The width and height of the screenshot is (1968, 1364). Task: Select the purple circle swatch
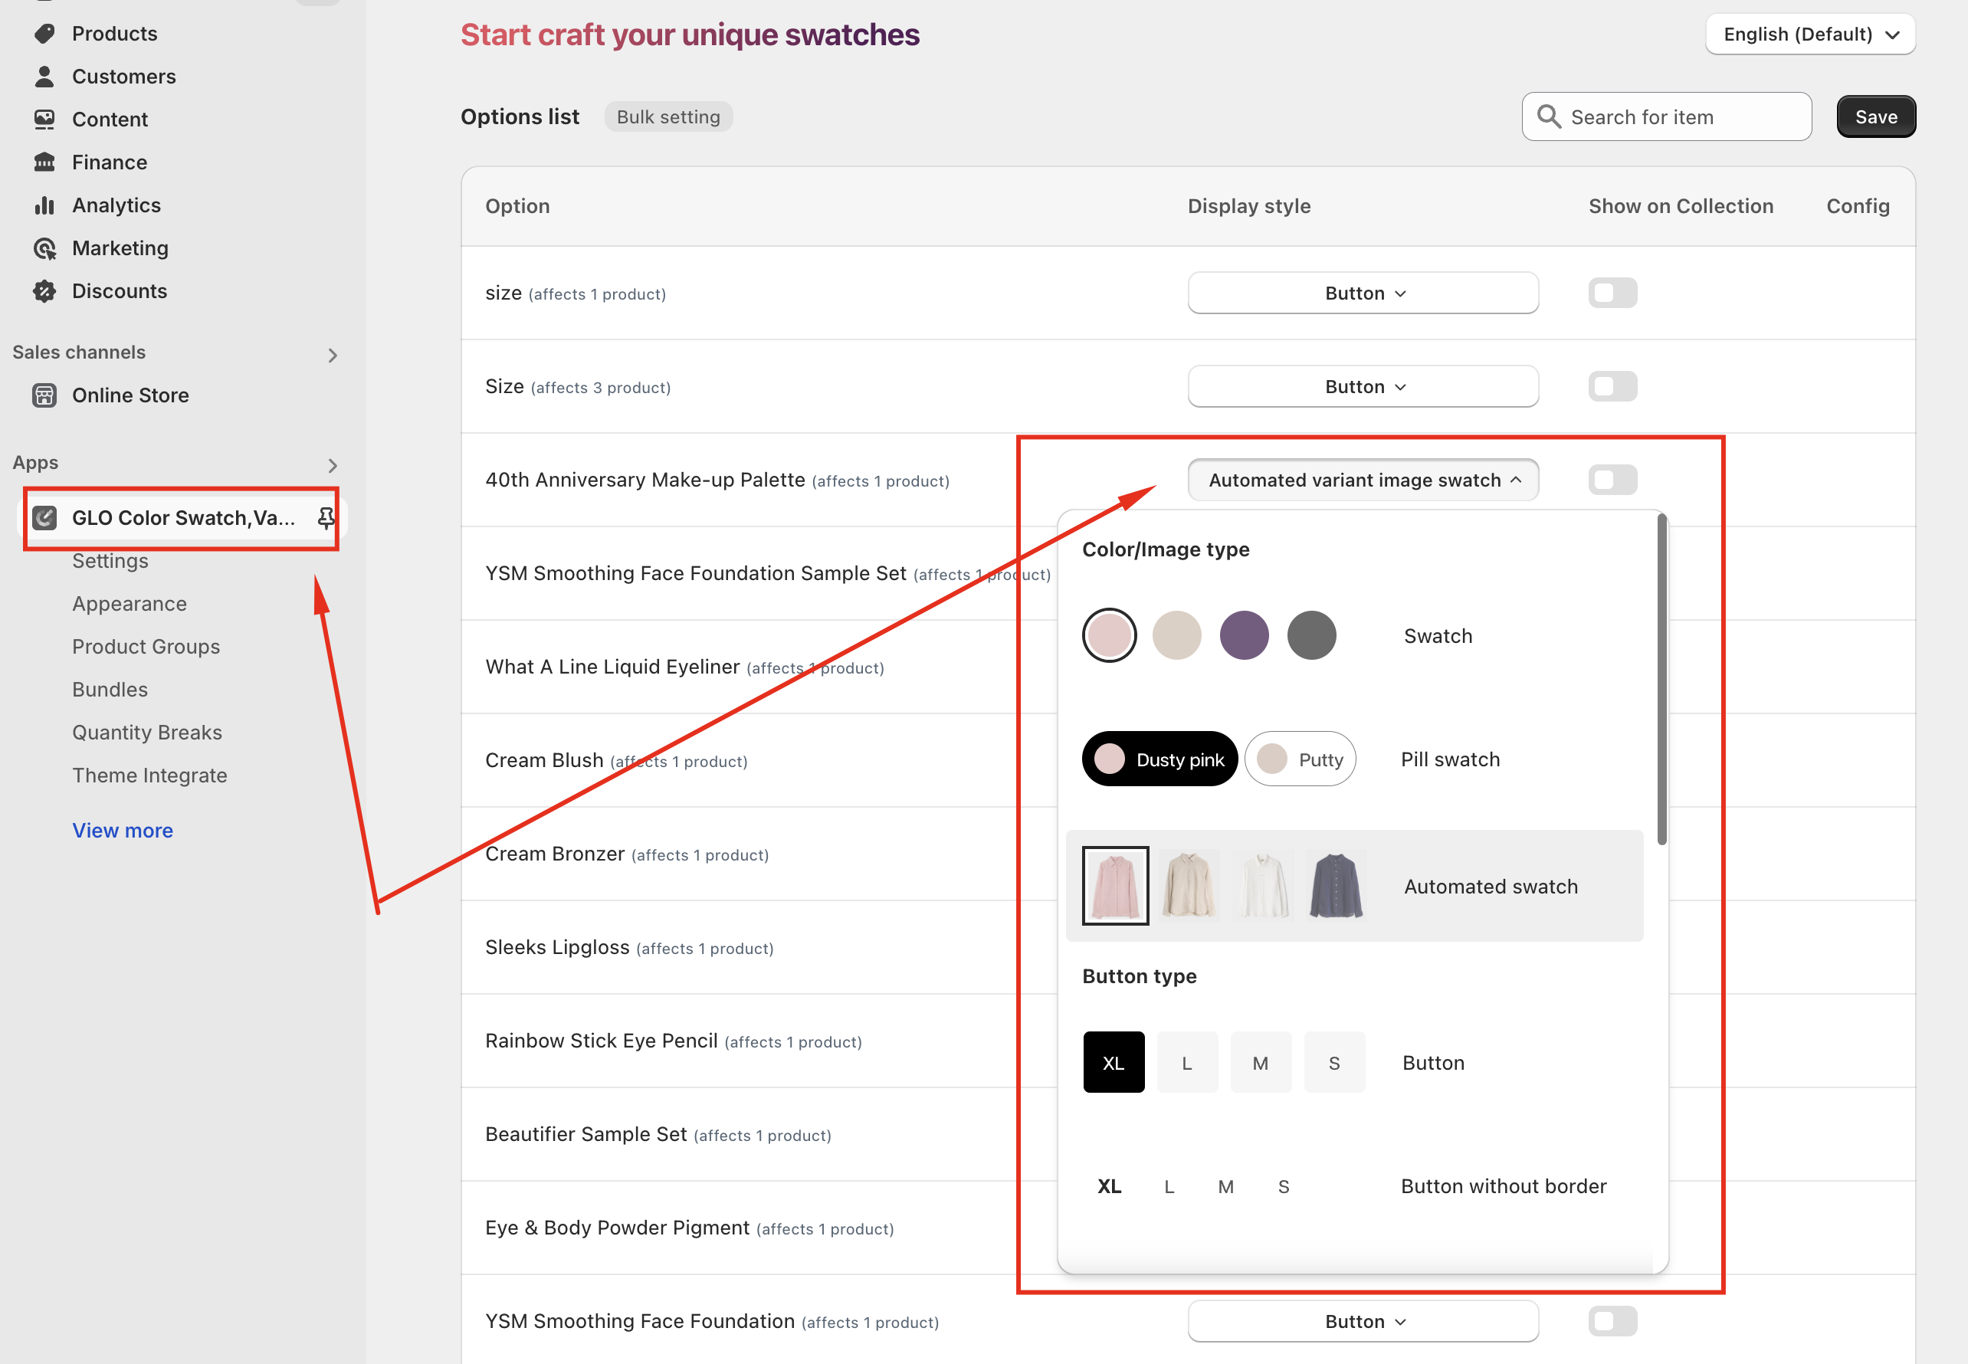(1243, 635)
